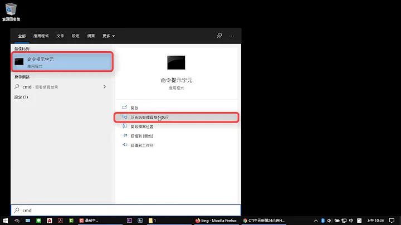This screenshot has height=225, width=401.
Task: Click the large Command Prompt preview icon
Action: coord(176,62)
